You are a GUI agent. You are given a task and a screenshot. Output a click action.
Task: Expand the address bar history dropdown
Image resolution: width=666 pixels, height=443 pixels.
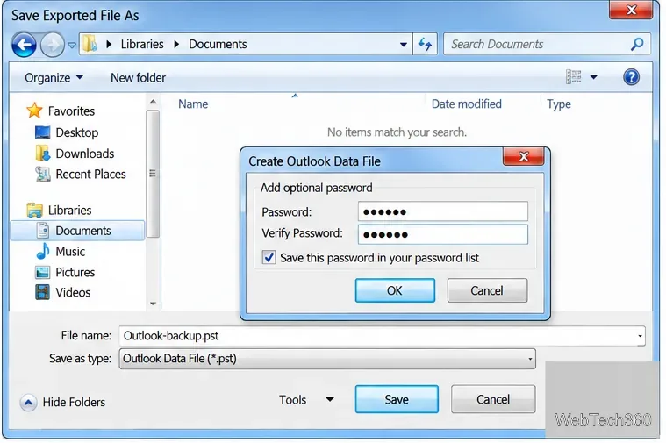(x=403, y=44)
